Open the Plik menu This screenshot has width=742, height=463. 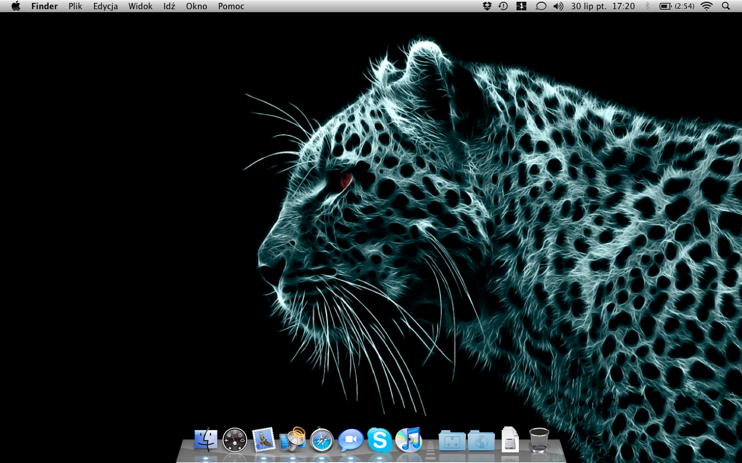coord(75,6)
